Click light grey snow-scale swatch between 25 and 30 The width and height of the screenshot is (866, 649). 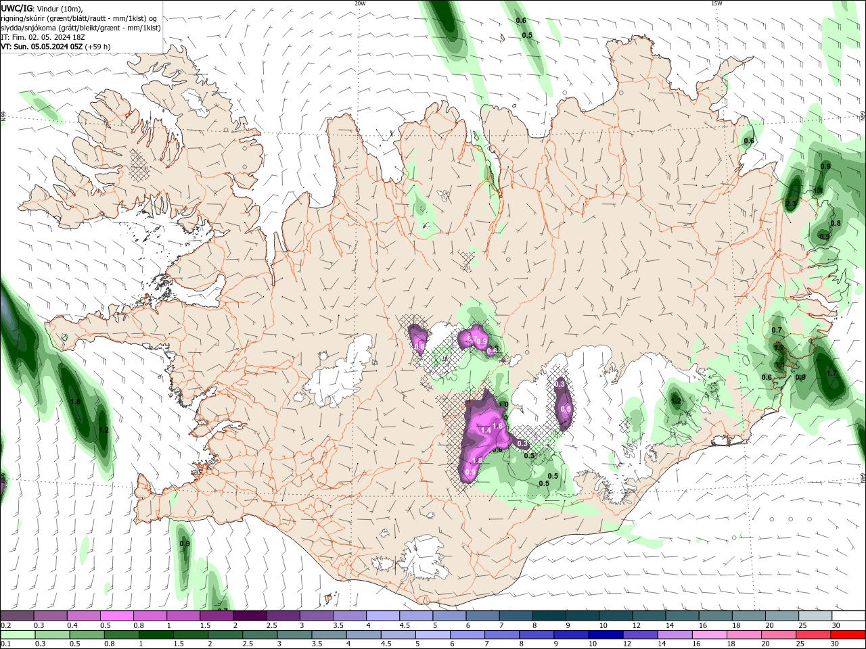coord(815,616)
